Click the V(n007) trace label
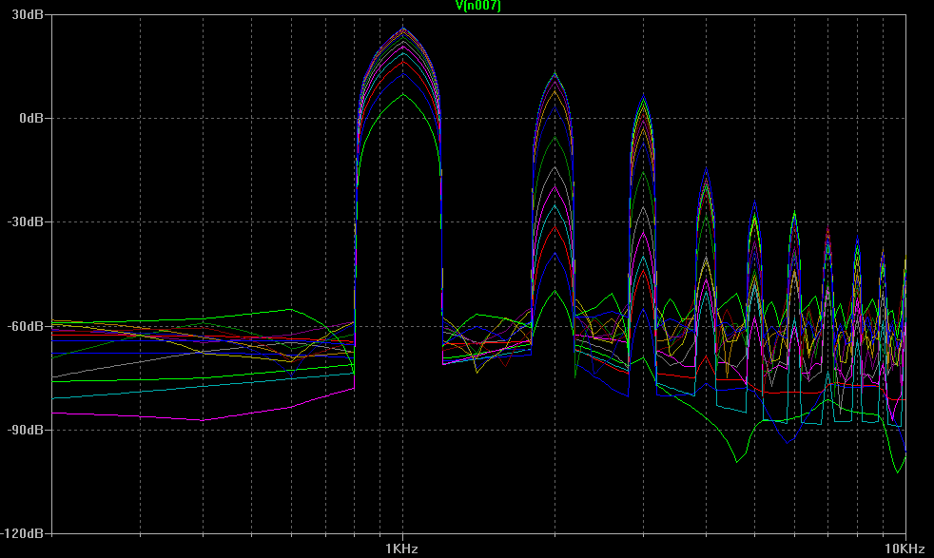 [x=478, y=7]
